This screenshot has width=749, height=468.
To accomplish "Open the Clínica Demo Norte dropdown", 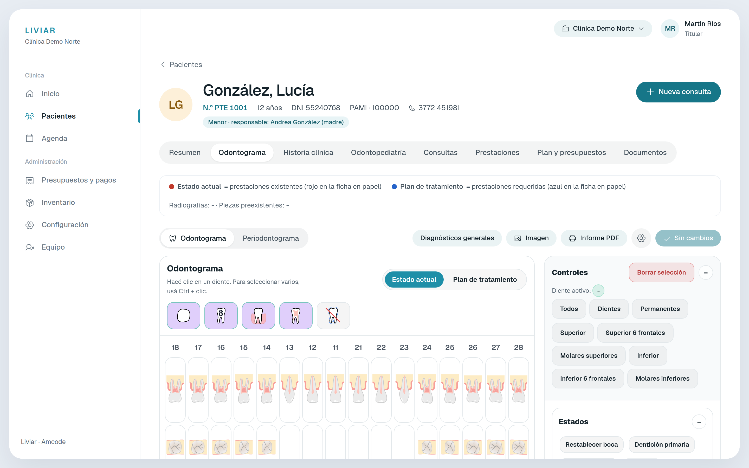I will point(603,29).
